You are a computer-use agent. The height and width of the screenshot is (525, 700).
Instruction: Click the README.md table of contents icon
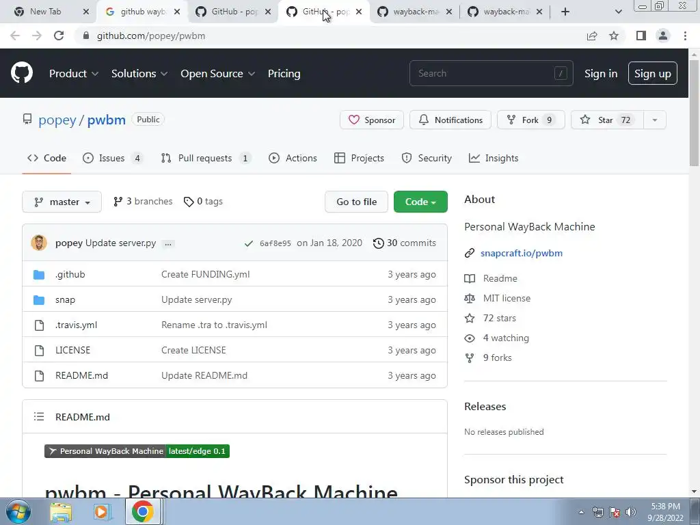pyautogui.click(x=39, y=417)
